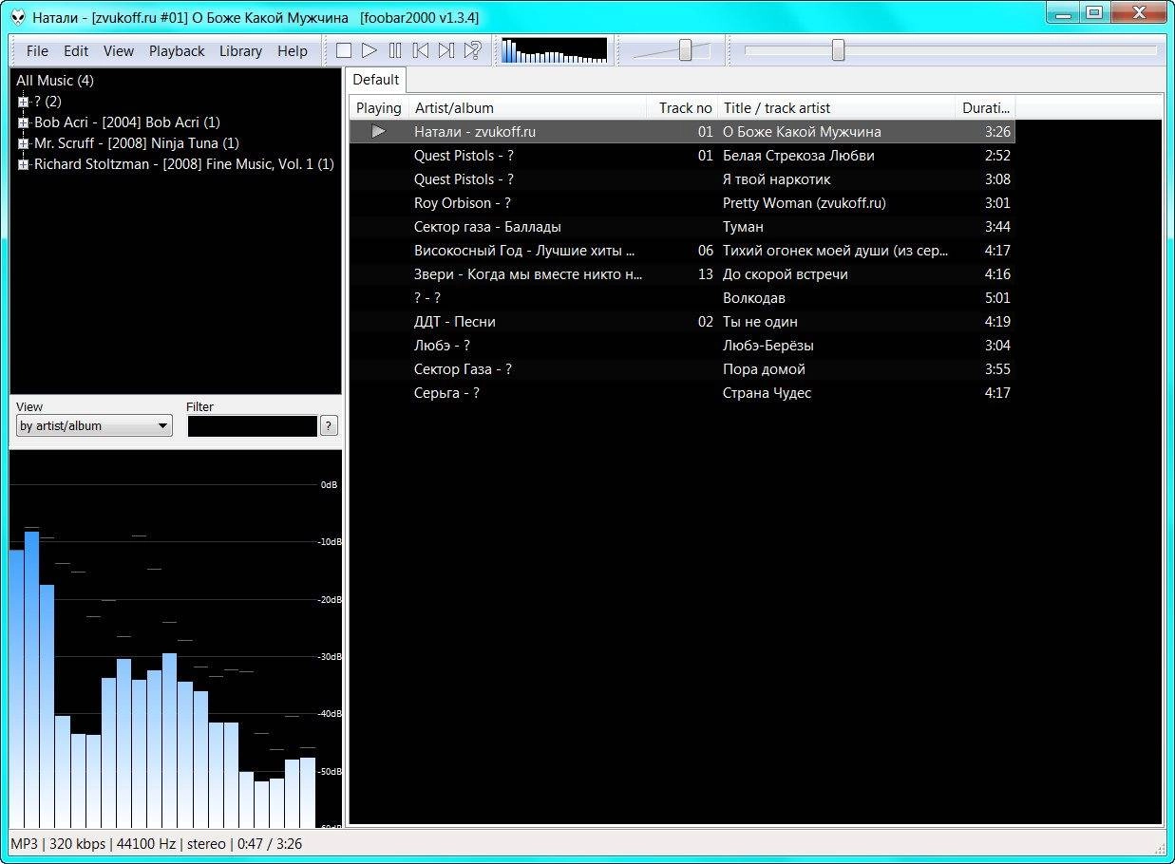Open the Help menu
The image size is (1175, 864).
(293, 51)
